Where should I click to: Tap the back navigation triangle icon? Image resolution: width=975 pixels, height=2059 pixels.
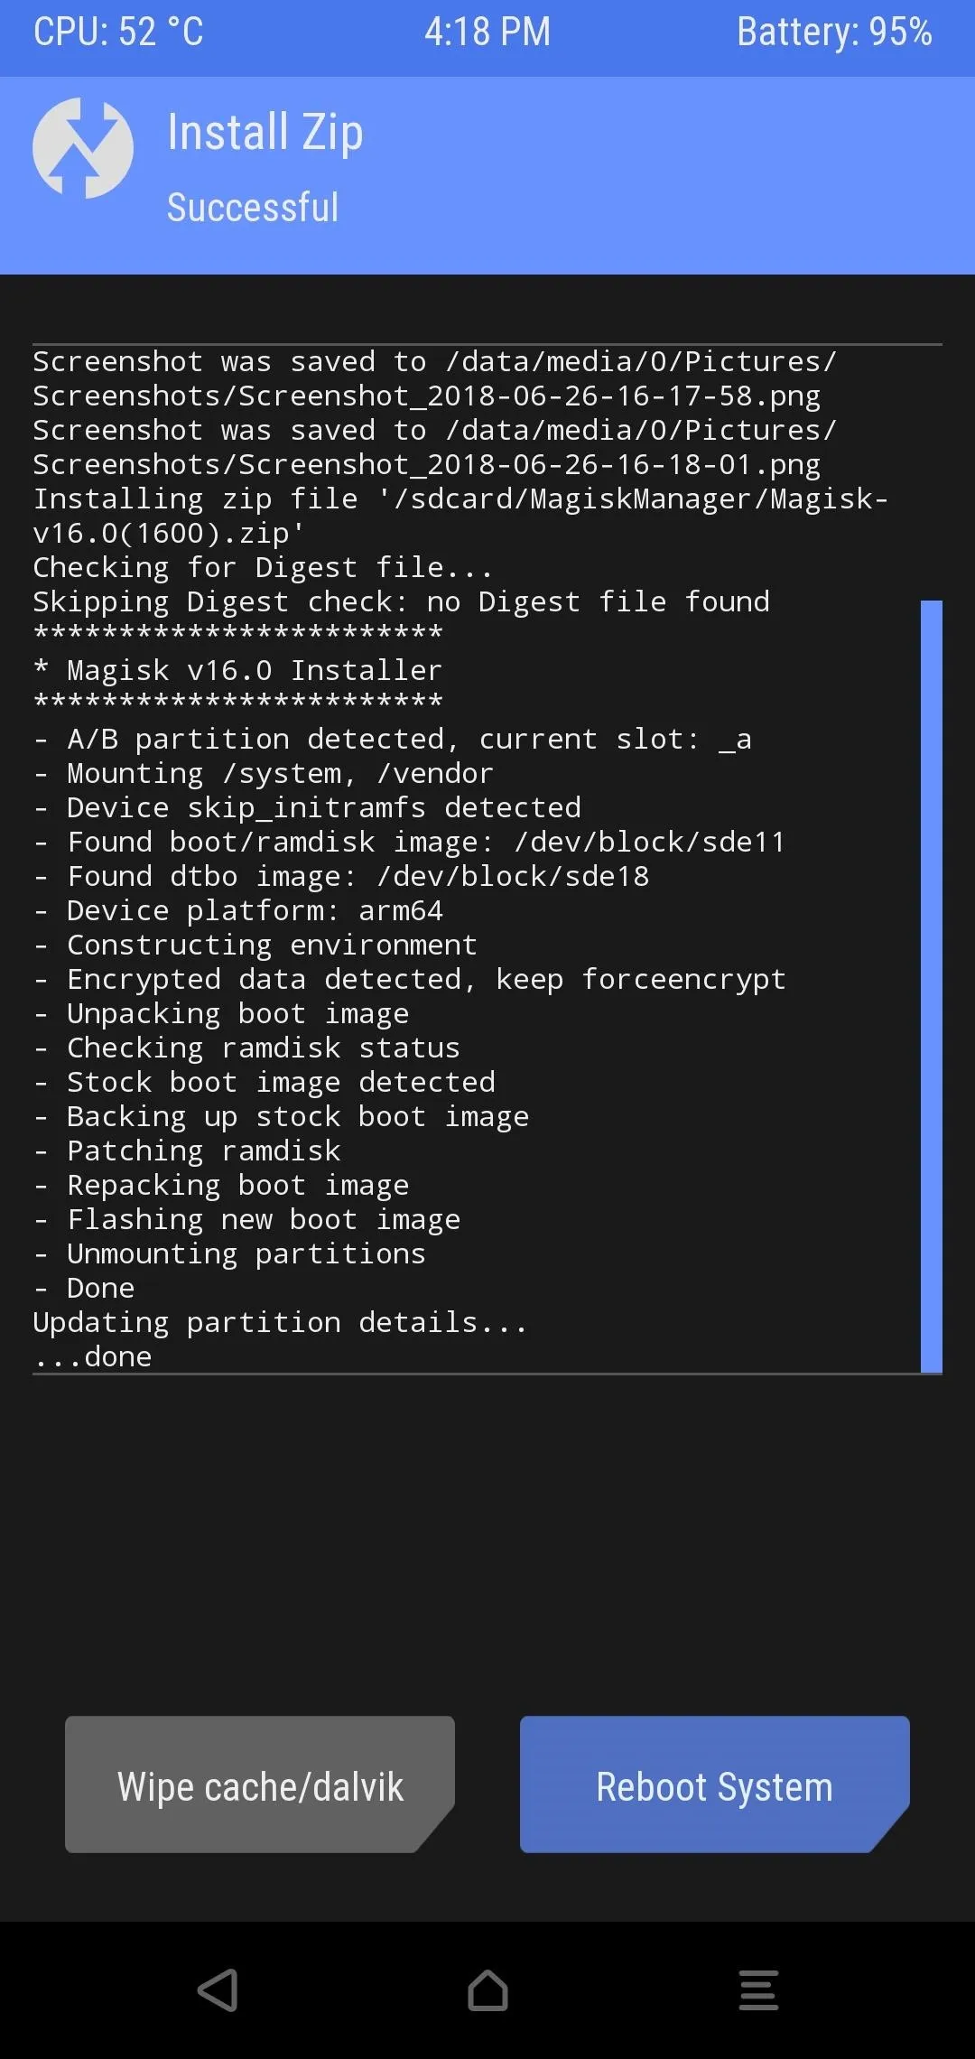(218, 1989)
